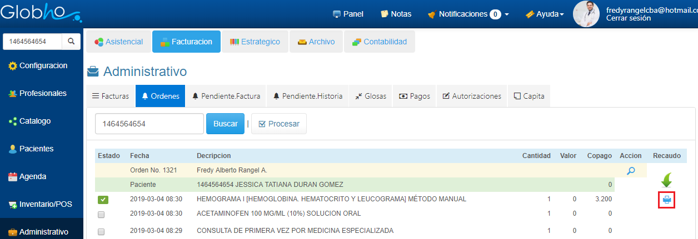The height and width of the screenshot is (239, 698).
Task: Open the Notas panel
Action: [x=396, y=14]
